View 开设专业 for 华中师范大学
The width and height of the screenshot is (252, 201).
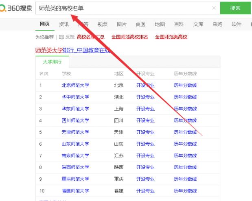tap(145, 97)
